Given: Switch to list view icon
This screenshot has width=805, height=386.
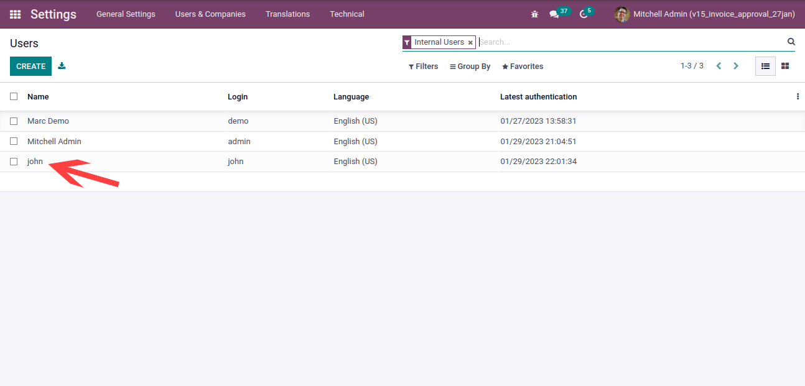Looking at the screenshot, I should [765, 66].
